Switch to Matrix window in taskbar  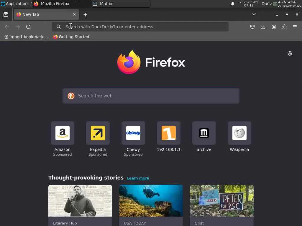(121, 4)
